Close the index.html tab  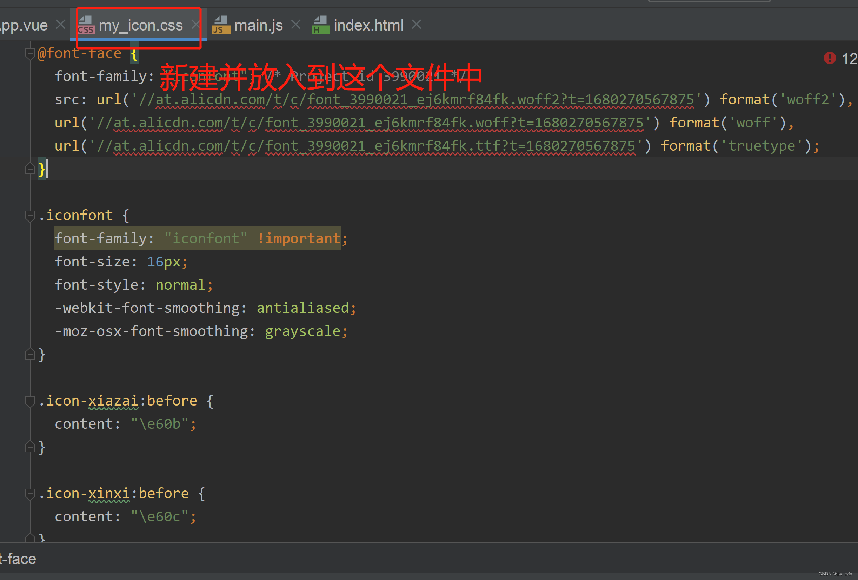click(417, 25)
